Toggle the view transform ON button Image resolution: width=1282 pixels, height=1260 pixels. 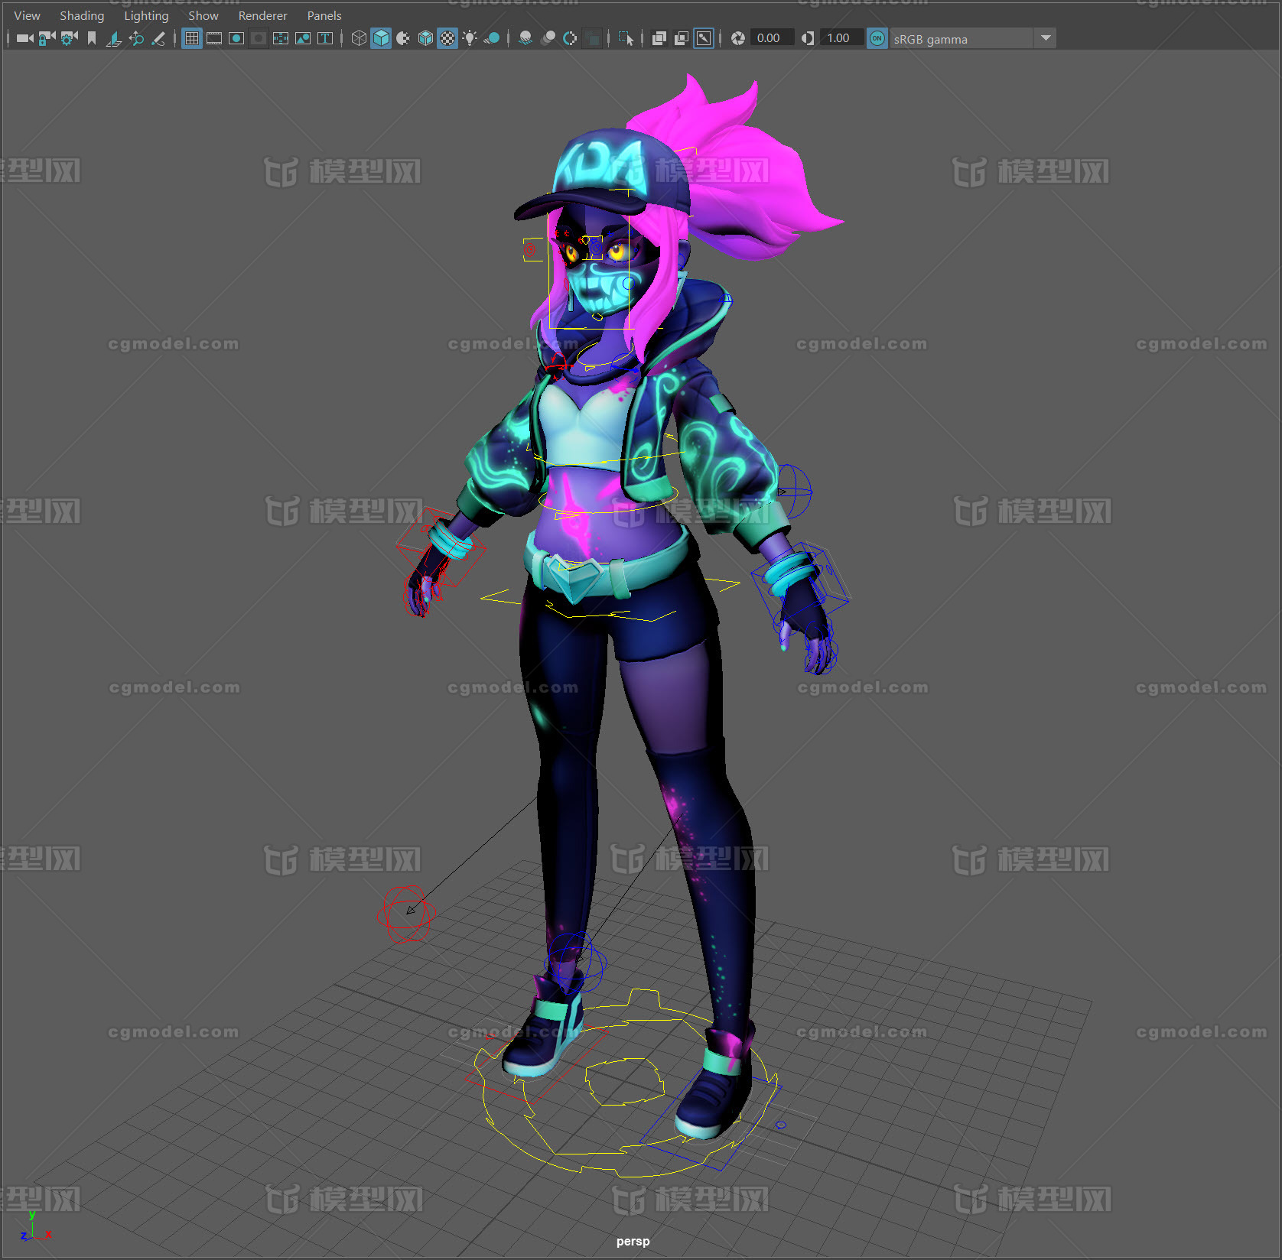coord(877,38)
